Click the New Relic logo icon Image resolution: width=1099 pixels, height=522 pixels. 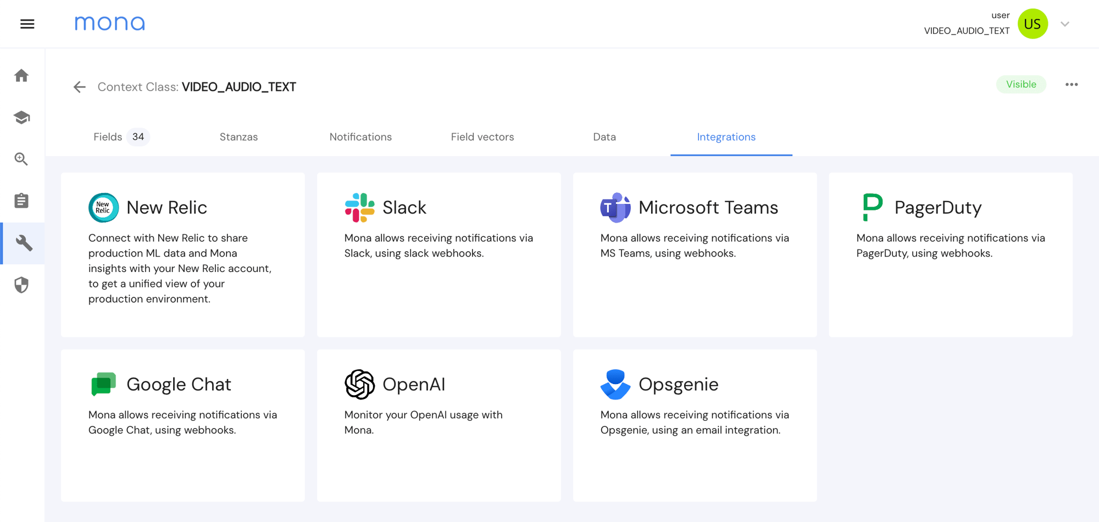tap(104, 208)
